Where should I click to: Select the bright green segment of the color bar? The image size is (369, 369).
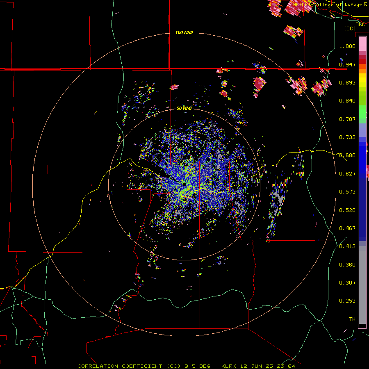pyautogui.click(x=362, y=112)
